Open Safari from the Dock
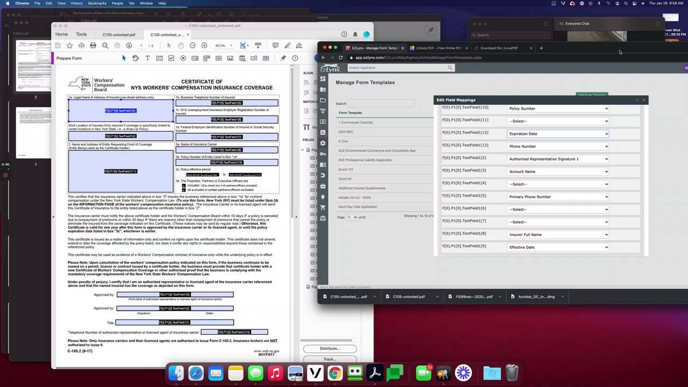 point(196,372)
